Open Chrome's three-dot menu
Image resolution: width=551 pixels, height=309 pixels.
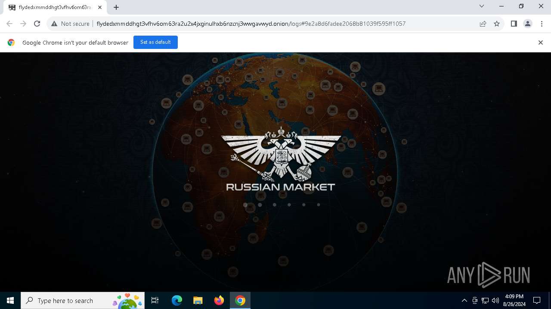click(542, 24)
